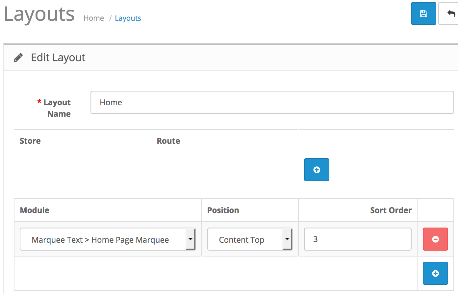Image resolution: width=458 pixels, height=294 pixels.
Task: Add a new module row
Action: click(435, 273)
